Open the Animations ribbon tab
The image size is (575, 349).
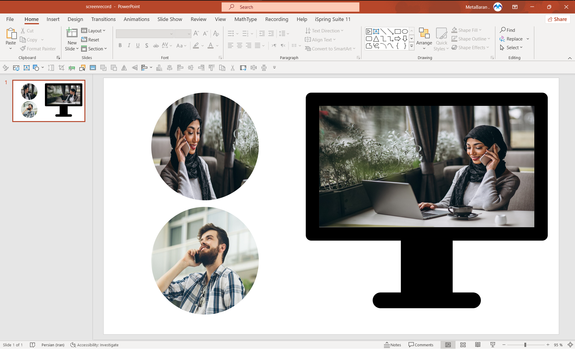pos(136,19)
